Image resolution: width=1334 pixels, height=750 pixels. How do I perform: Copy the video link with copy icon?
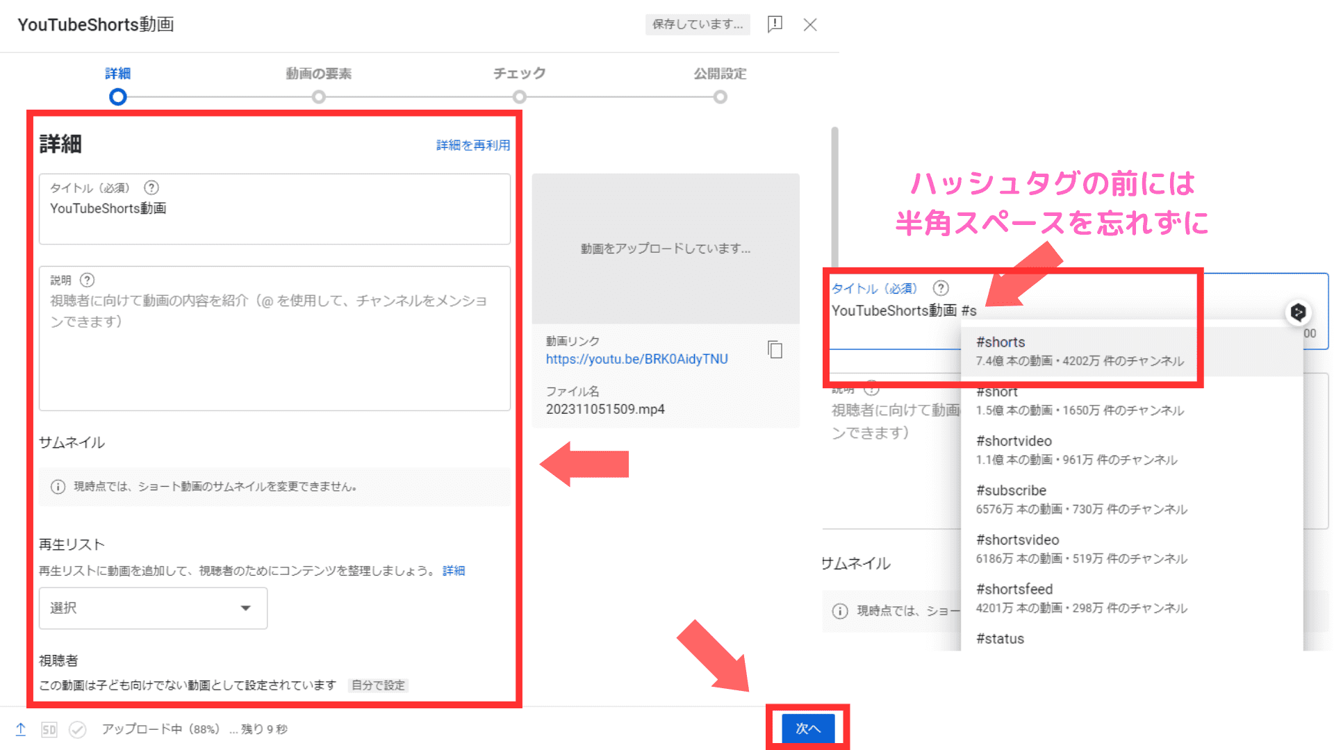(x=775, y=349)
